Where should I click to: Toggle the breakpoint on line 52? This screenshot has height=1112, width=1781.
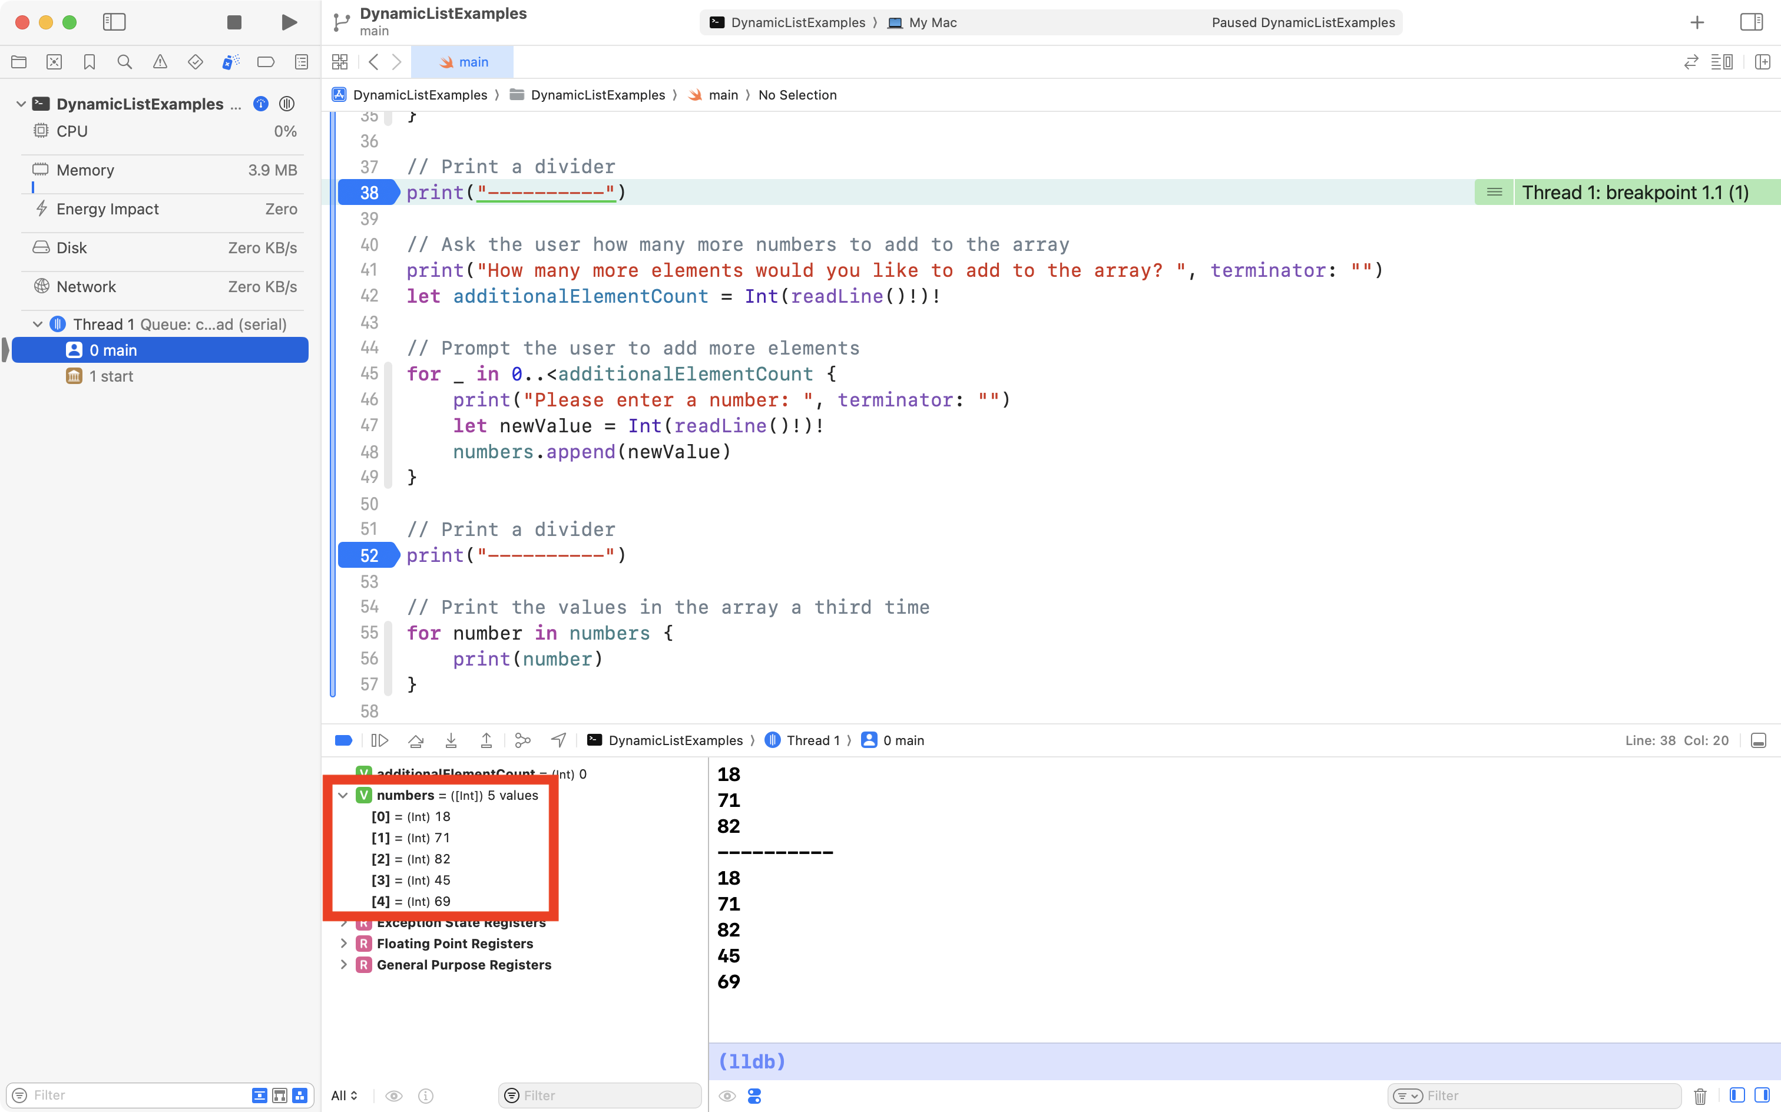tap(368, 555)
